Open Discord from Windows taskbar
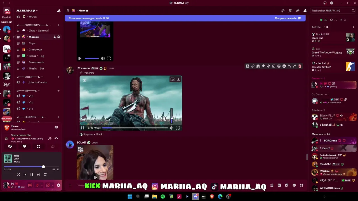Viewport: 358px width, 201px height. pyautogui.click(x=196, y=197)
